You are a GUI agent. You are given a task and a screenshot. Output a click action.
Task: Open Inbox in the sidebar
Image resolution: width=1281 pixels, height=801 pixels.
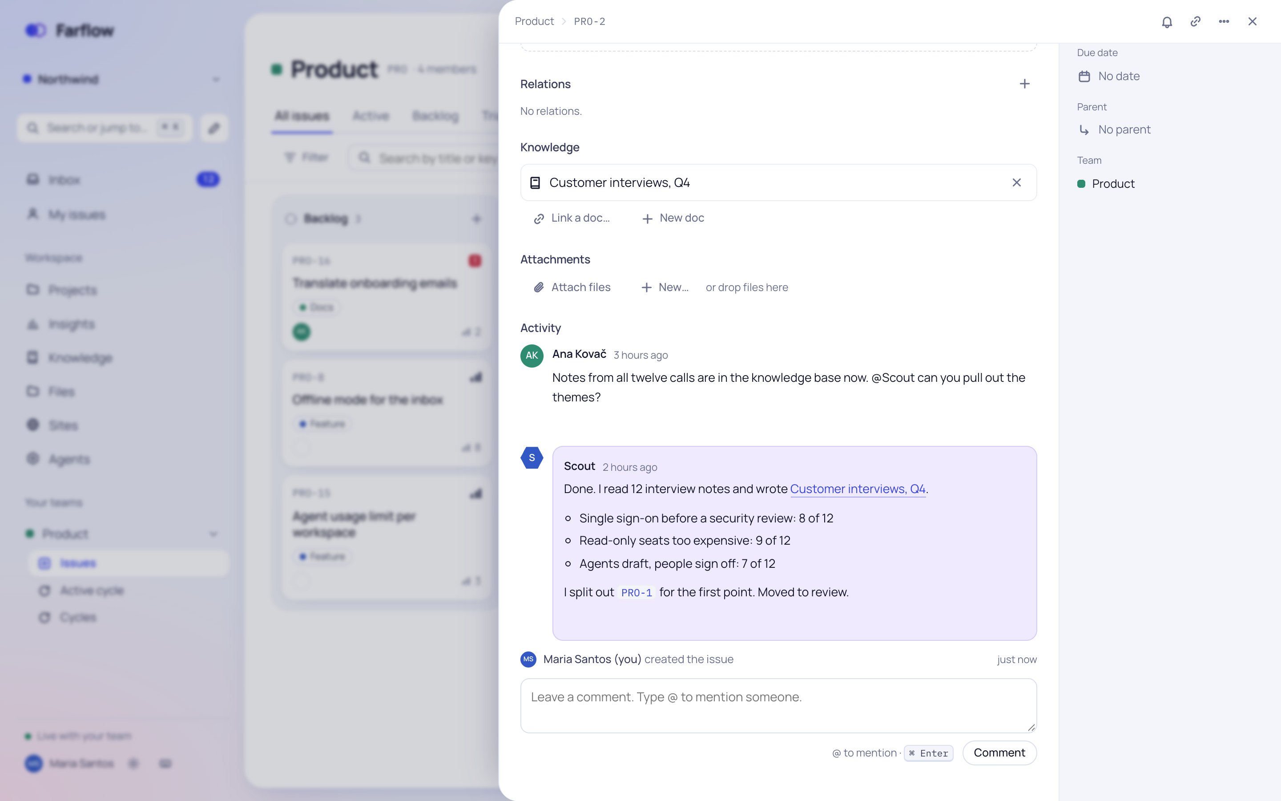123,180
